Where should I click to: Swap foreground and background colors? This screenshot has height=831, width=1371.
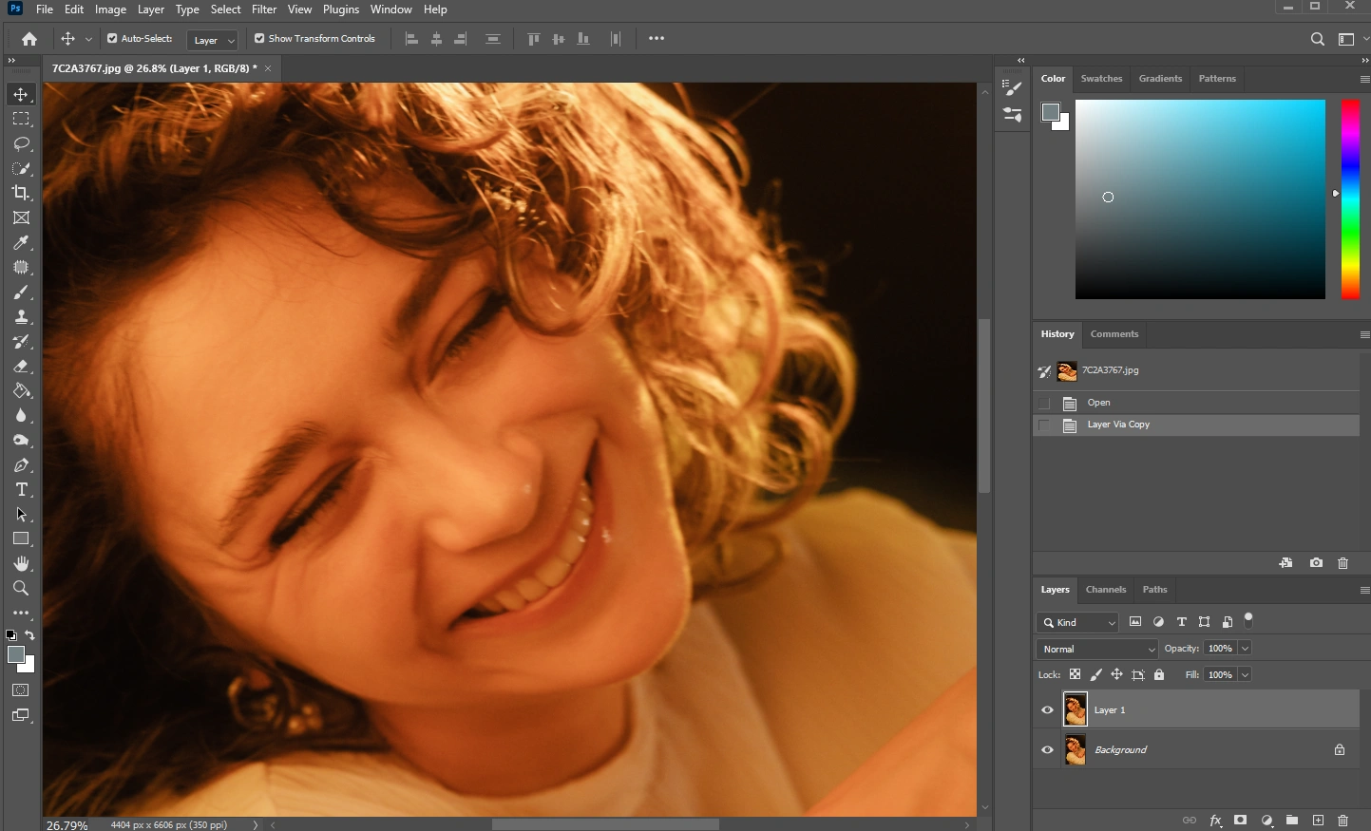30,635
